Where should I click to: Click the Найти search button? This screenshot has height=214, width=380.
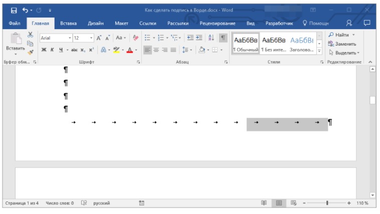pos(341,35)
